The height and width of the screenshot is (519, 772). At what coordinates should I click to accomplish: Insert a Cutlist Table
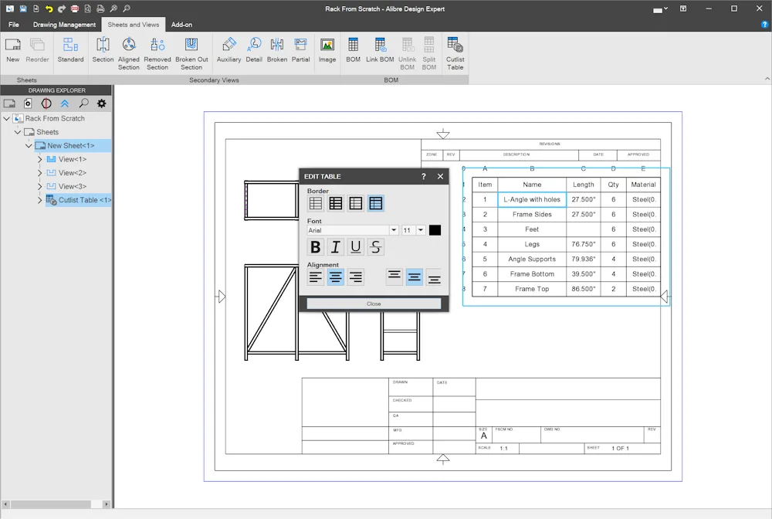455,53
